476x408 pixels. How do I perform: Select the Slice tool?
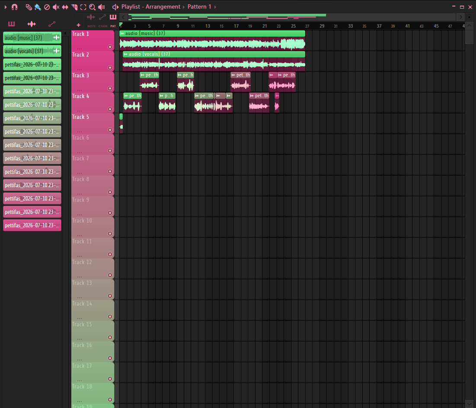pos(74,7)
